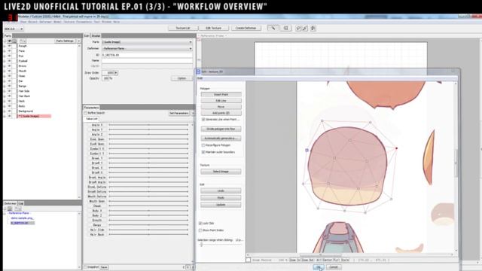Select the Value List tab
The image size is (482, 271).
(91, 119)
